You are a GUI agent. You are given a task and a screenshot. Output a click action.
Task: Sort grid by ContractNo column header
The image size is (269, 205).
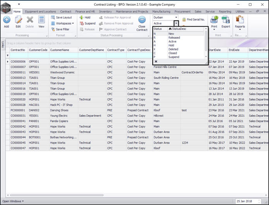(x=19, y=50)
